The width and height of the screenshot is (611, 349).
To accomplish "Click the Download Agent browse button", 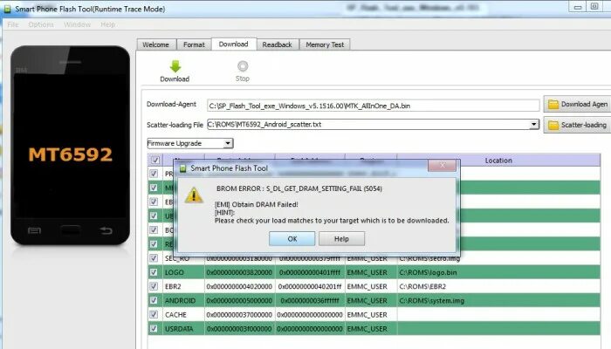I will (x=577, y=105).
